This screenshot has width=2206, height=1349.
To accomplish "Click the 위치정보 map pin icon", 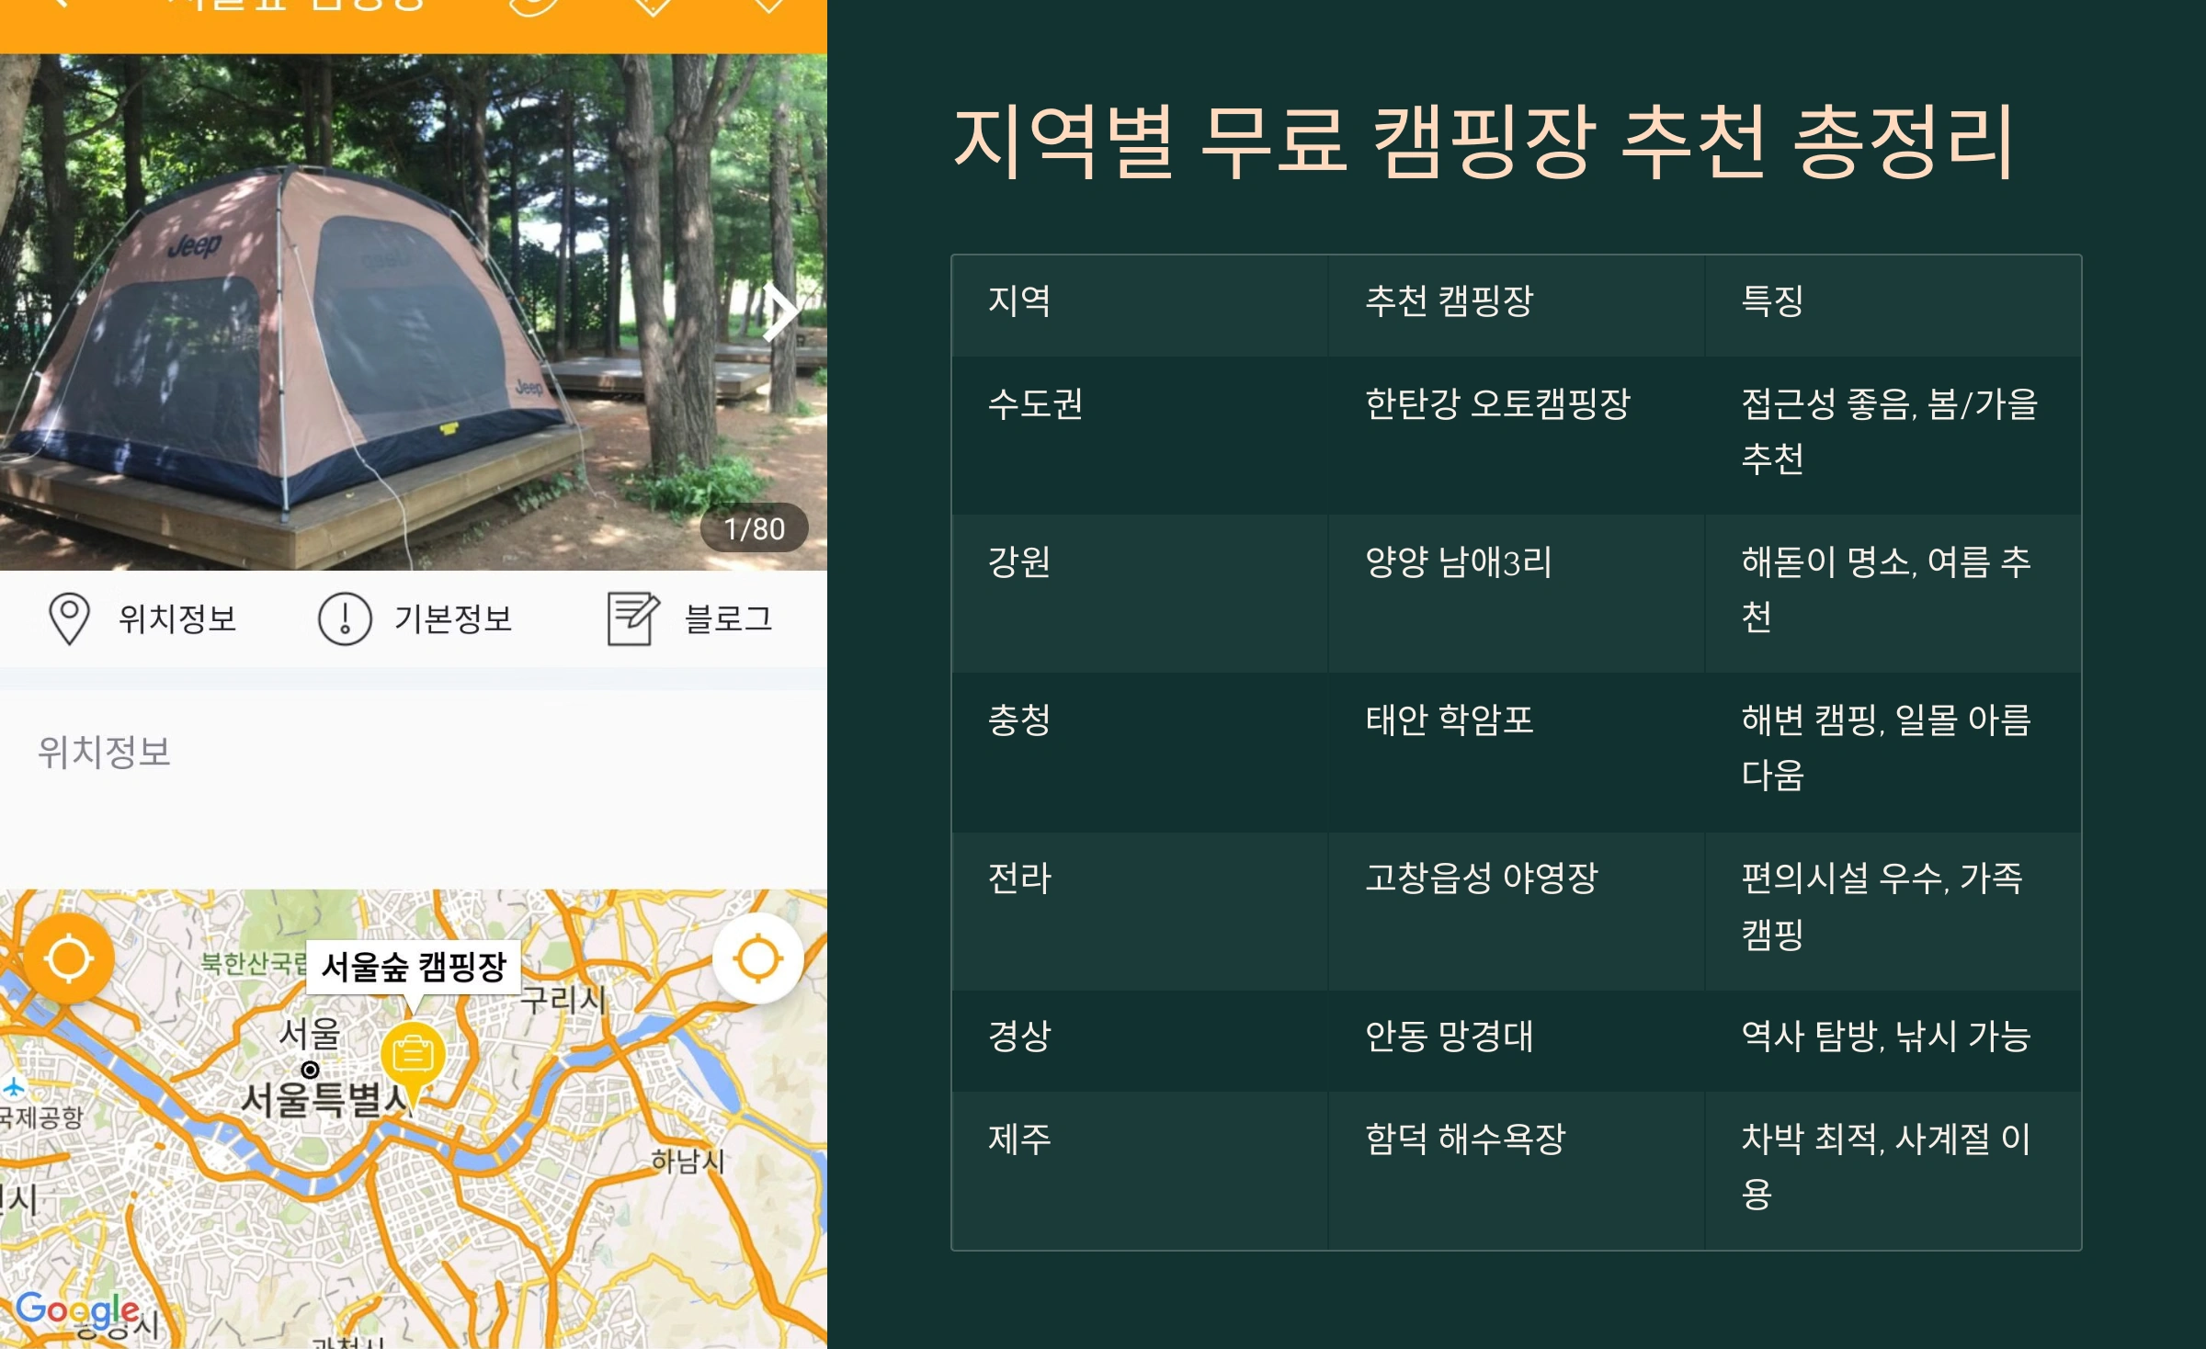I will 69,618.
